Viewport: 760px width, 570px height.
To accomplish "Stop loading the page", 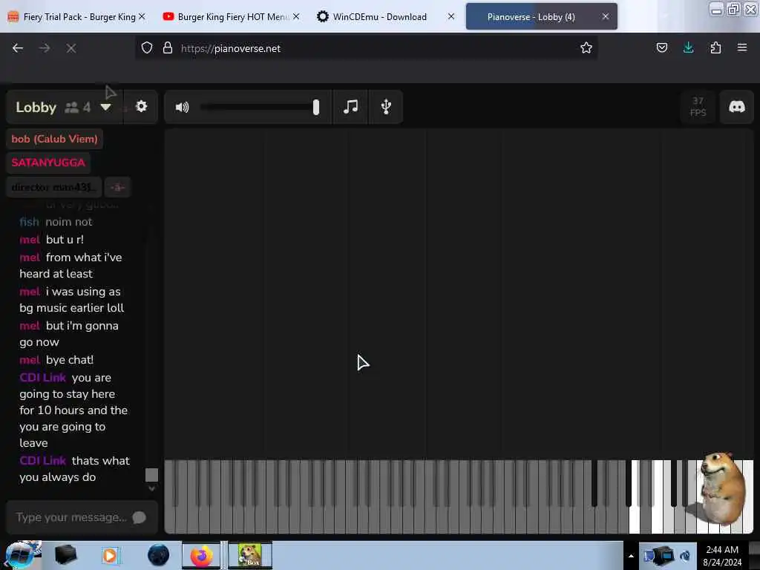I will pos(71,48).
